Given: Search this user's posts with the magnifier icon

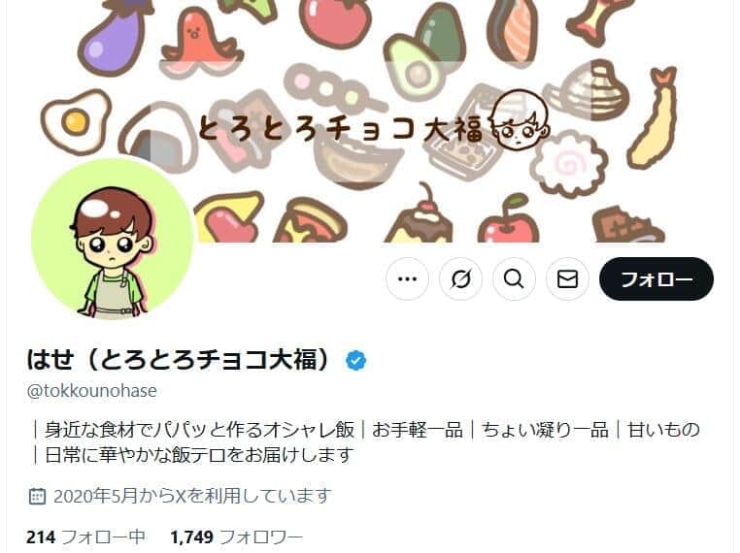Looking at the screenshot, I should [514, 279].
